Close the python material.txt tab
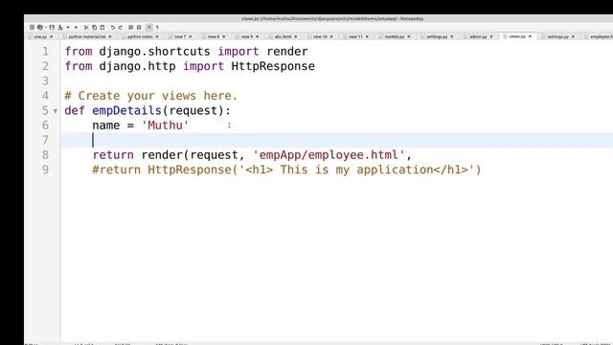Image resolution: width=613 pixels, height=345 pixels. [x=110, y=36]
